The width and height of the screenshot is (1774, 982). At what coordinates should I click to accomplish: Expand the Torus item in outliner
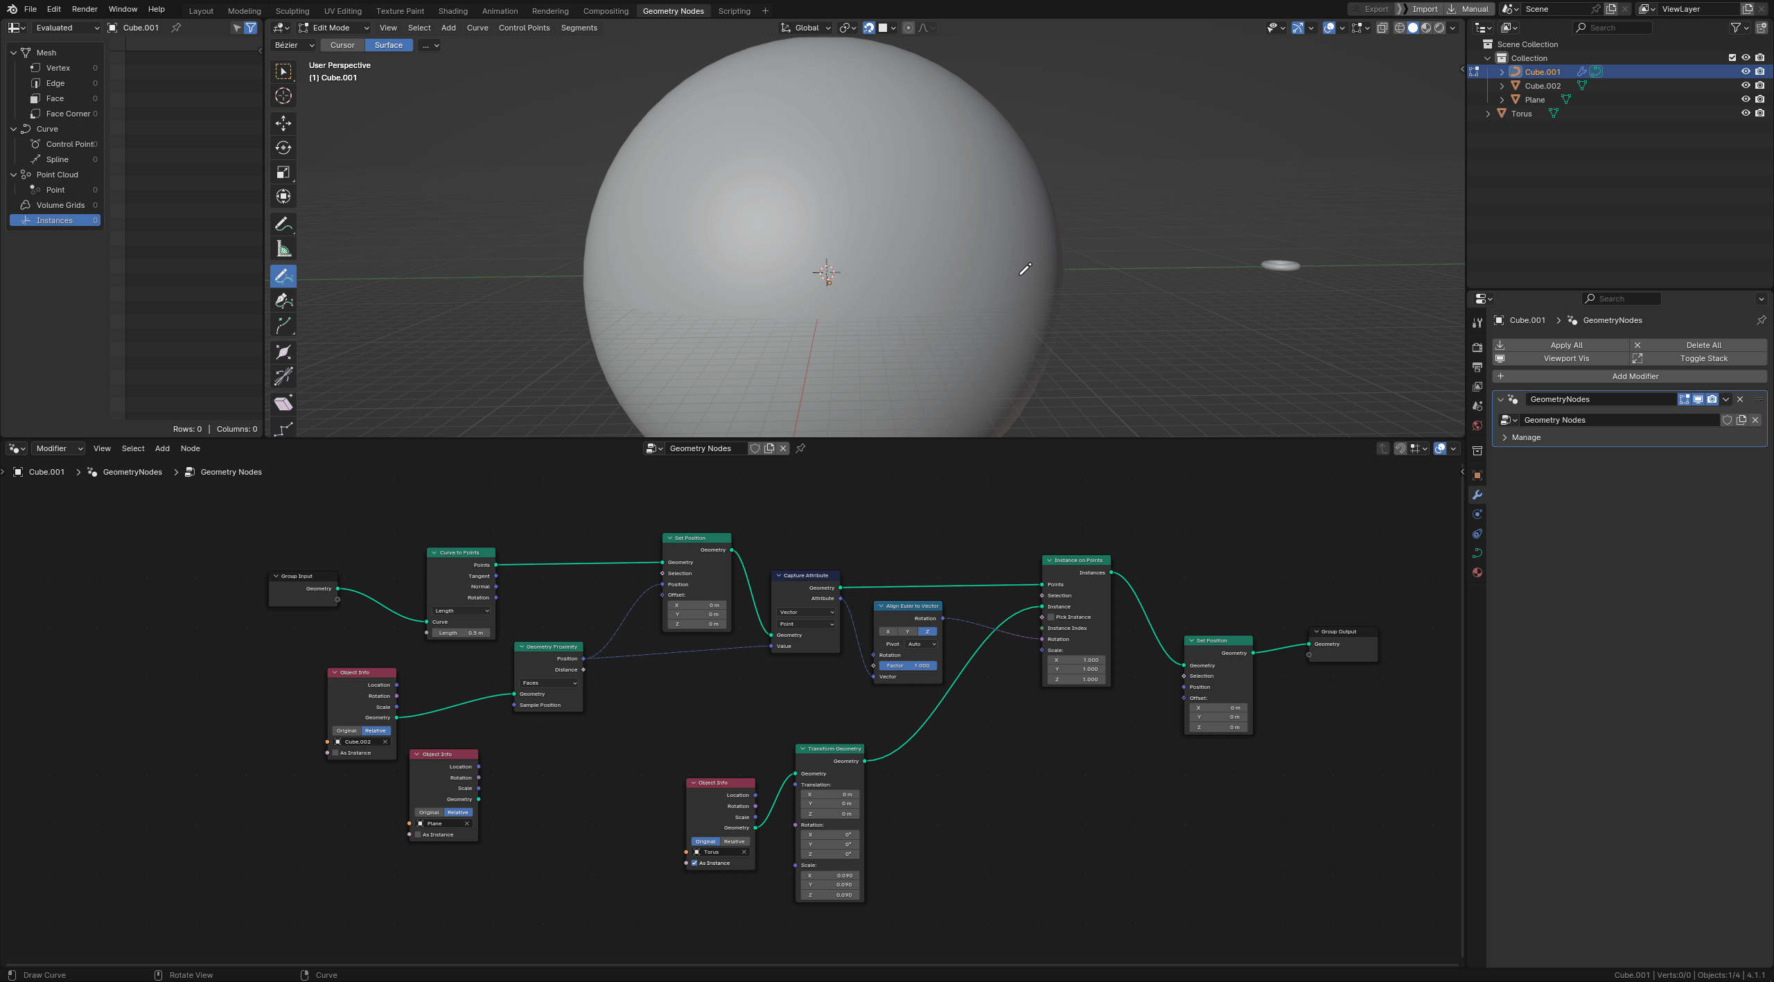tap(1488, 114)
